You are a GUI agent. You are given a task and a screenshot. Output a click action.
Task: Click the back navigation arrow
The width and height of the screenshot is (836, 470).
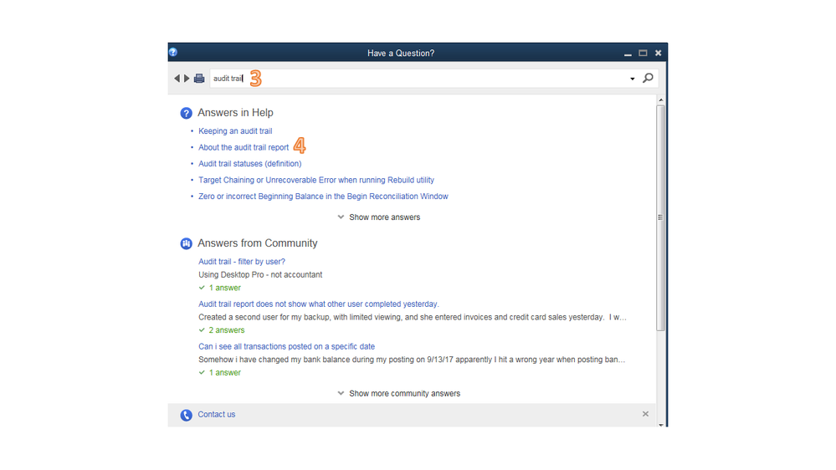(177, 79)
